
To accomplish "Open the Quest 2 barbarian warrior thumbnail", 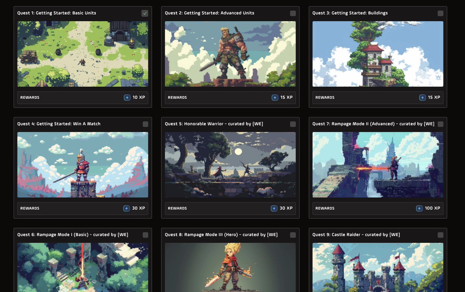I will (x=230, y=54).
